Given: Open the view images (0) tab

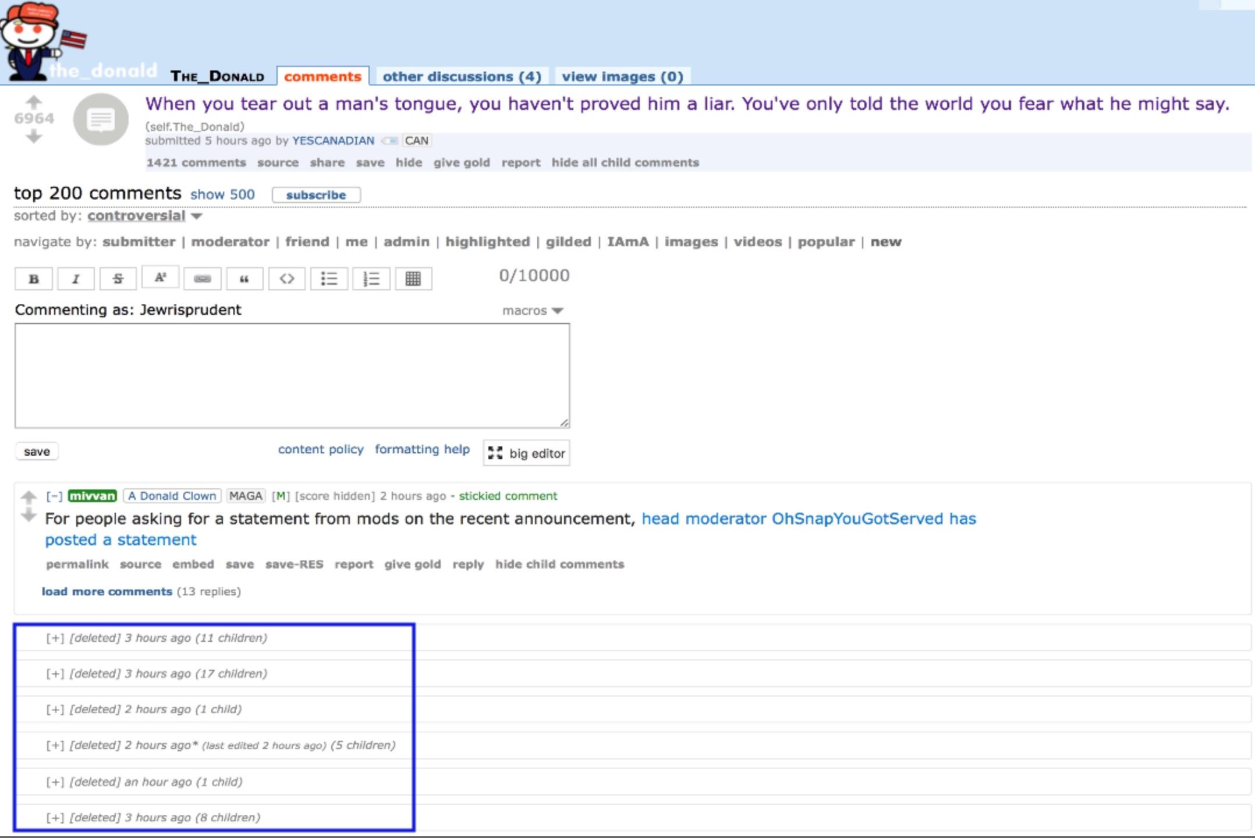Looking at the screenshot, I should 622,77.
